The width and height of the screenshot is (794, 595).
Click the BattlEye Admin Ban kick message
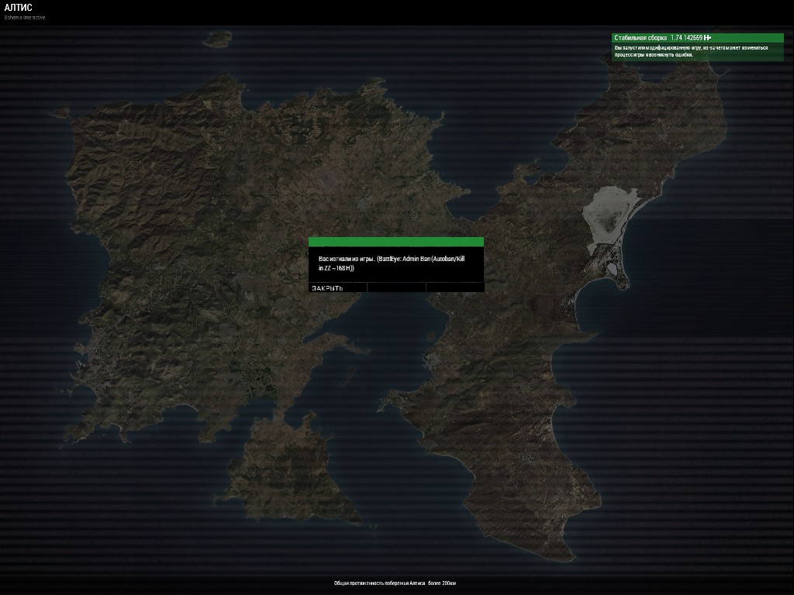click(392, 263)
